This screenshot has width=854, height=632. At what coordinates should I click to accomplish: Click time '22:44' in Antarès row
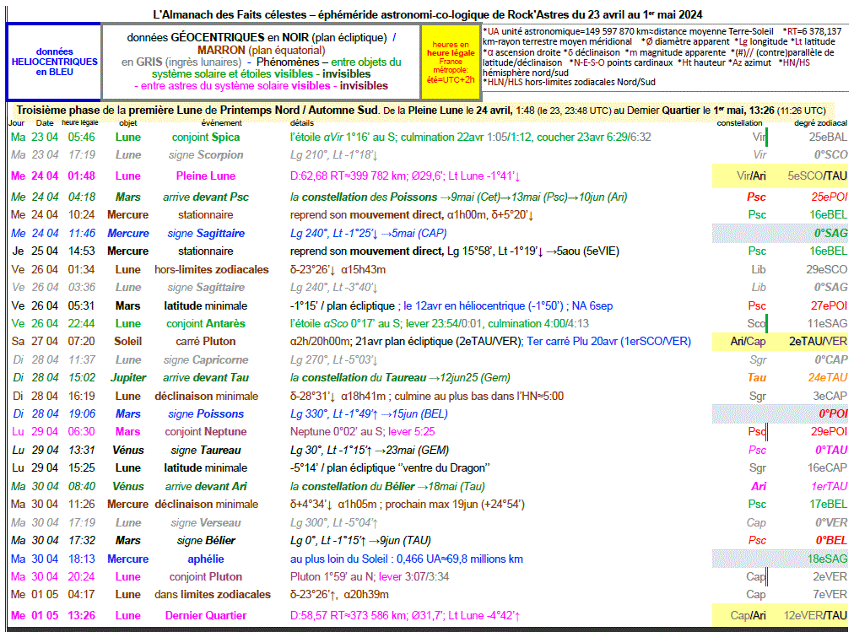click(82, 323)
